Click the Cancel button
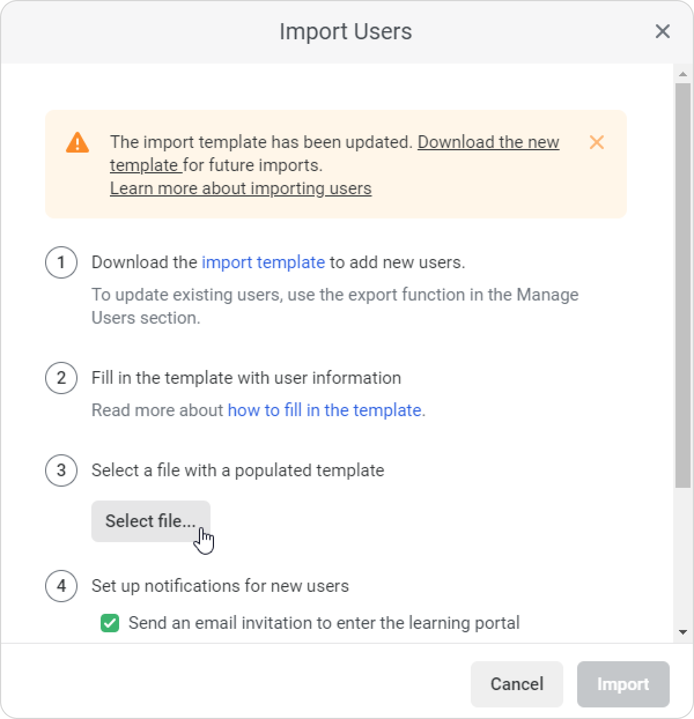This screenshot has height=719, width=694. (x=516, y=684)
